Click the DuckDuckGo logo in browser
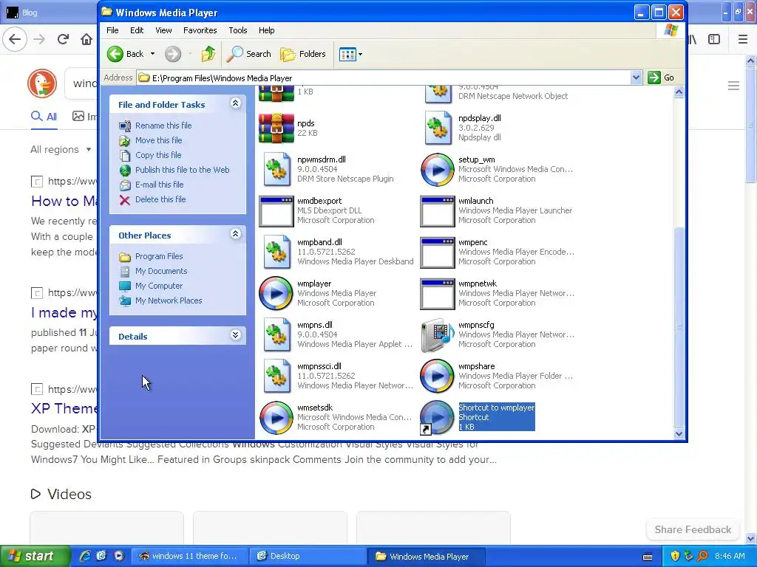The image size is (757, 567). (x=42, y=83)
